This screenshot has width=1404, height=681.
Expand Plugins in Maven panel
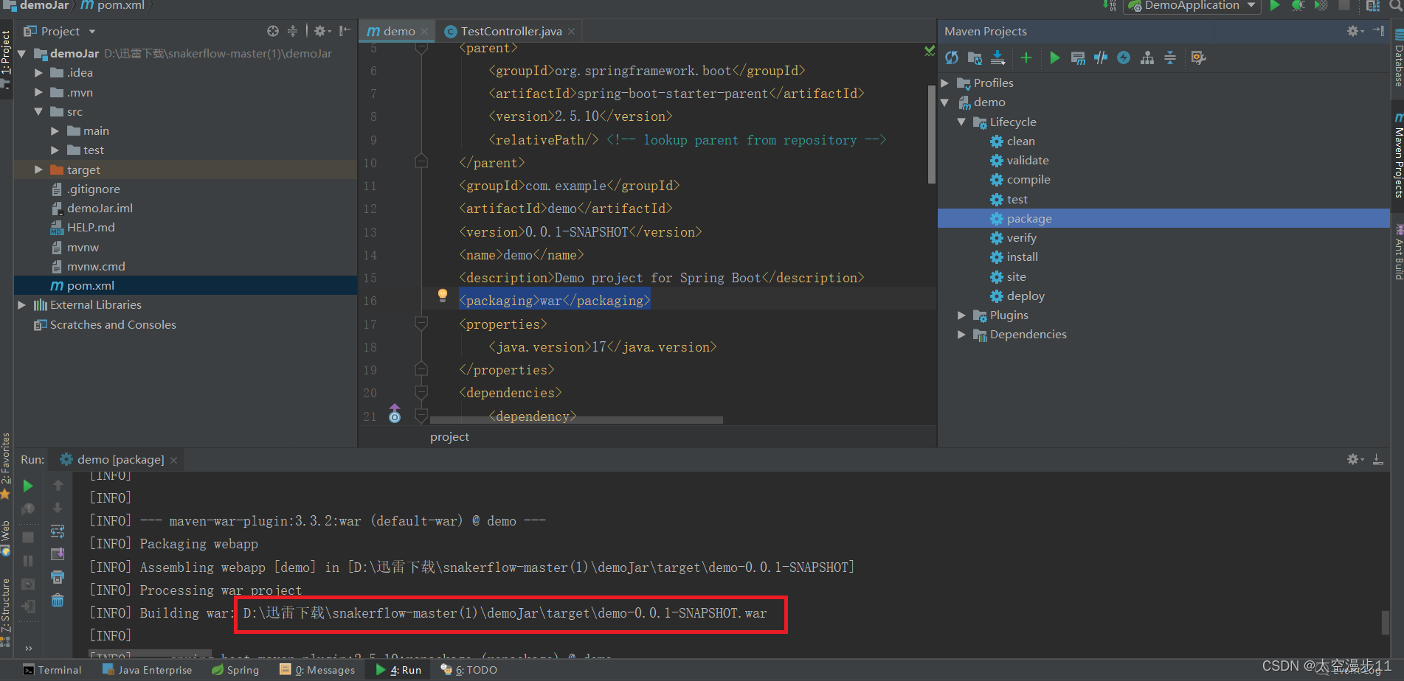pyautogui.click(x=961, y=315)
